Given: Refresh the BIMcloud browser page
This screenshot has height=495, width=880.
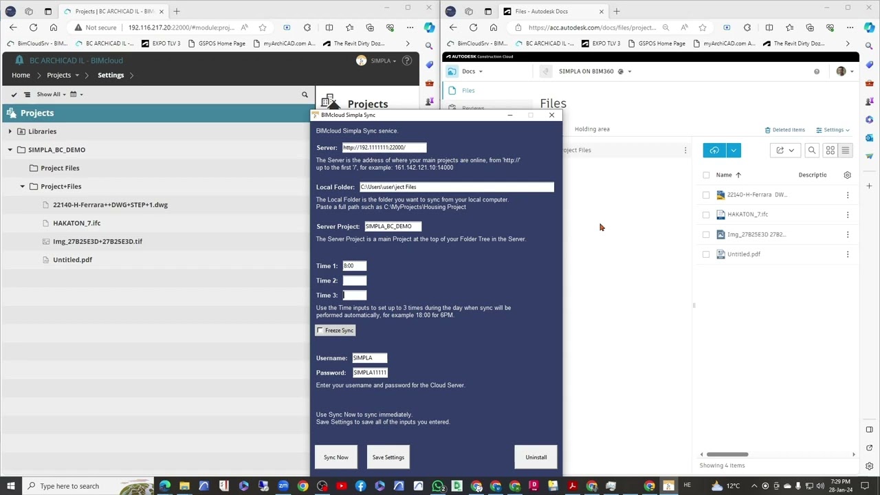Looking at the screenshot, I should point(33,27).
